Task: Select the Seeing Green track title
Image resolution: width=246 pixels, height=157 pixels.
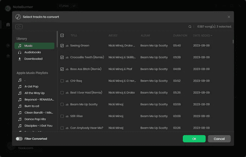Action: coord(80,45)
